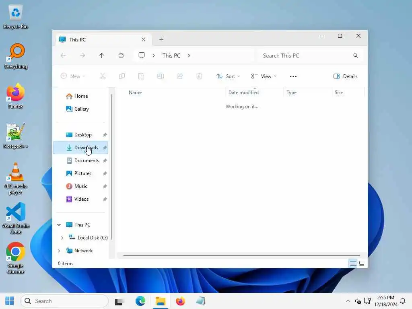This screenshot has height=309, width=412.
Task: Click chevron after This PC in address bar
Action: pyautogui.click(x=189, y=56)
